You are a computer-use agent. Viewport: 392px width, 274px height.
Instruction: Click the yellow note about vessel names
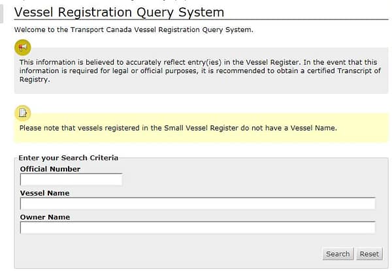[178, 128]
